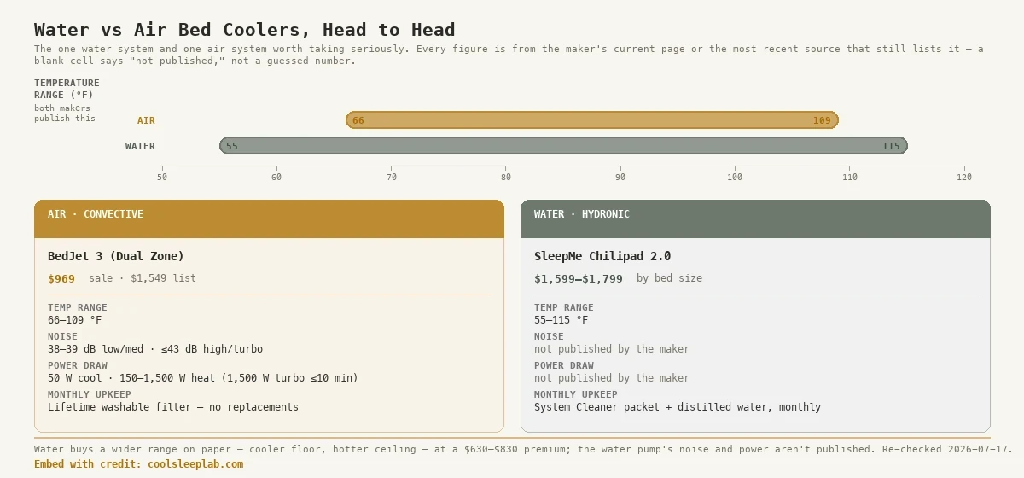Click axis tick label '50'
Image resolution: width=1024 pixels, height=478 pixels.
pos(162,178)
